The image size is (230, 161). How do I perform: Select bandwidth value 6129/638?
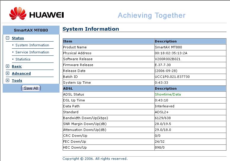[163, 118]
